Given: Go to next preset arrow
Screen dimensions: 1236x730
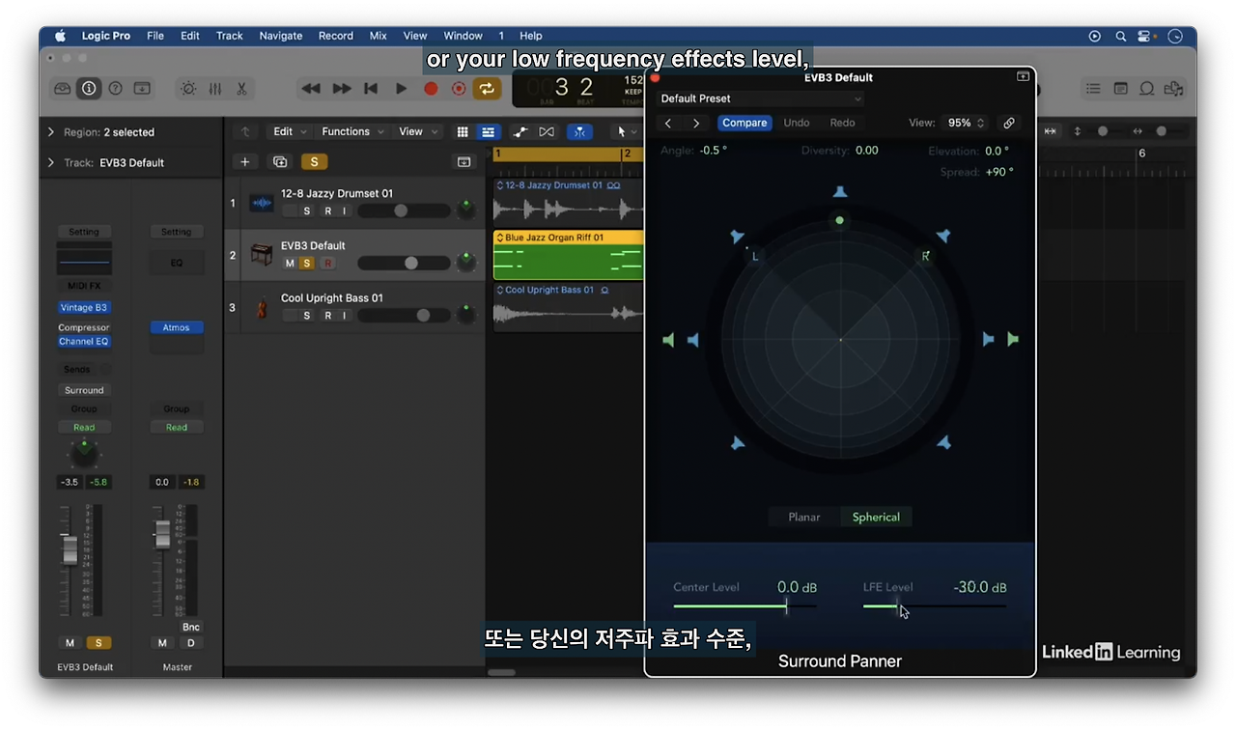Looking at the screenshot, I should [x=696, y=123].
